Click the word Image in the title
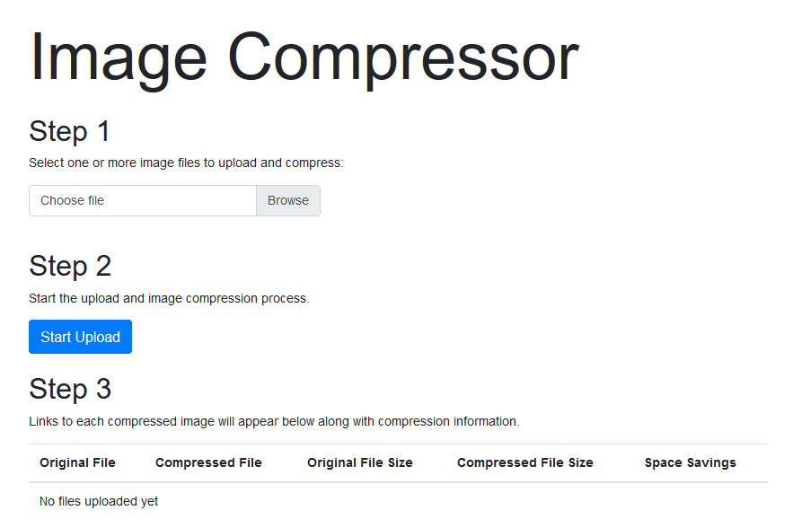The height and width of the screenshot is (528, 793). point(119,57)
